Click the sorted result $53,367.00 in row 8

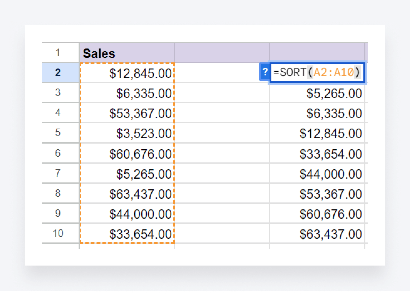317,193
